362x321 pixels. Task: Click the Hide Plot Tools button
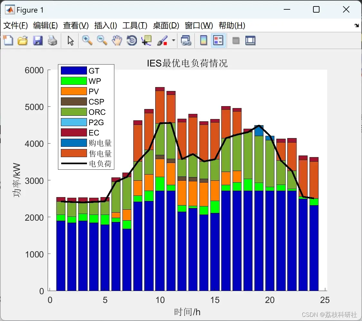click(236, 41)
